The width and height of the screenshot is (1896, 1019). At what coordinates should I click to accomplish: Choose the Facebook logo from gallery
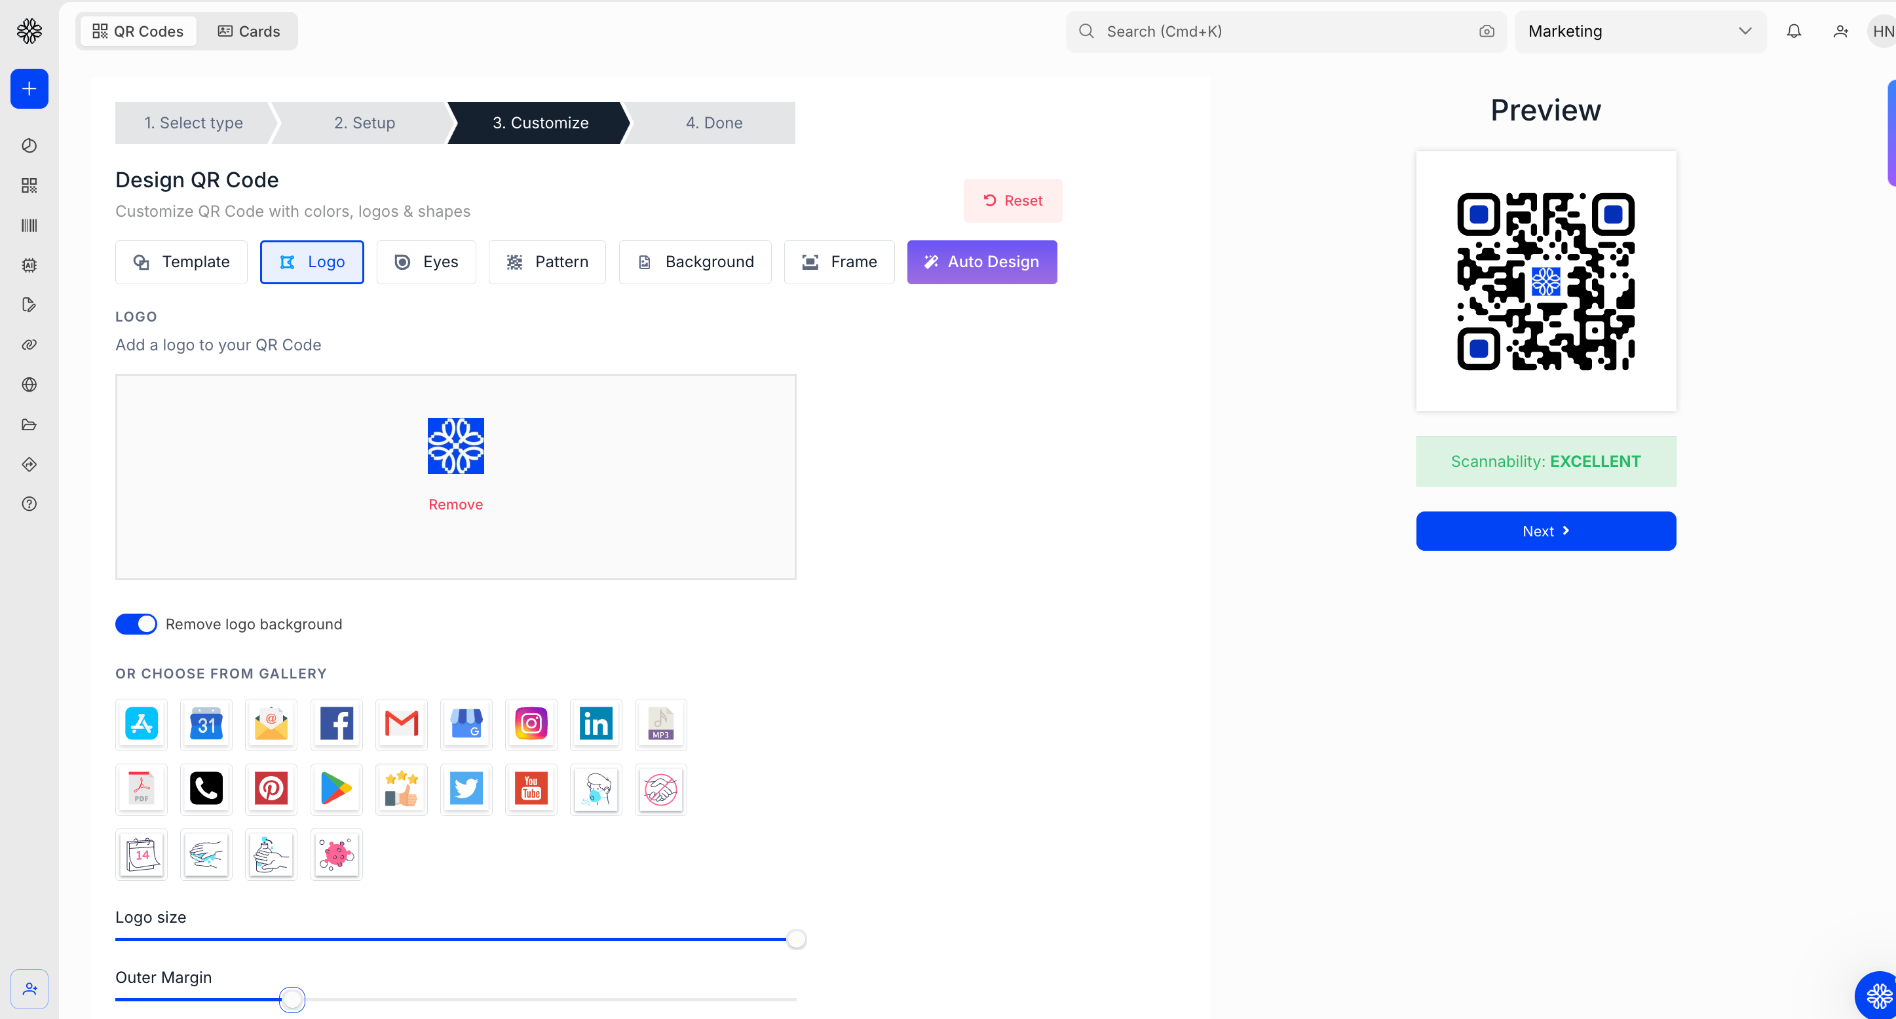[336, 724]
